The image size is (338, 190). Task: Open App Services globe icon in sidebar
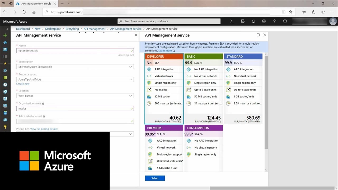pyautogui.click(x=5, y=92)
